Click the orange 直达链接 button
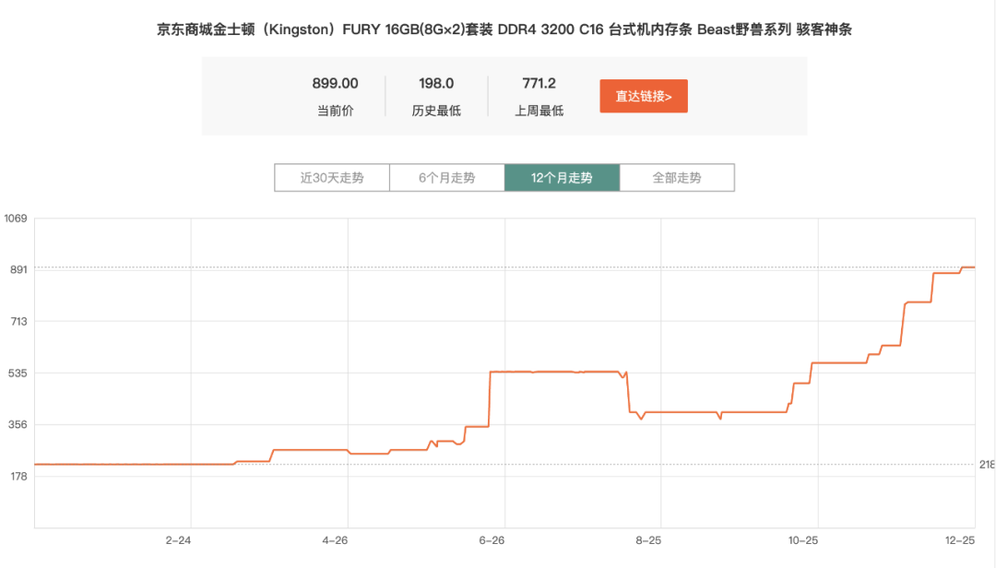 [643, 95]
